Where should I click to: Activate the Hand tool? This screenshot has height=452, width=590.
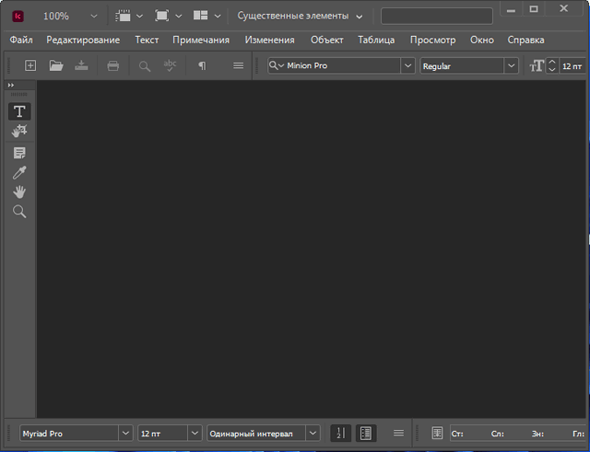(19, 191)
